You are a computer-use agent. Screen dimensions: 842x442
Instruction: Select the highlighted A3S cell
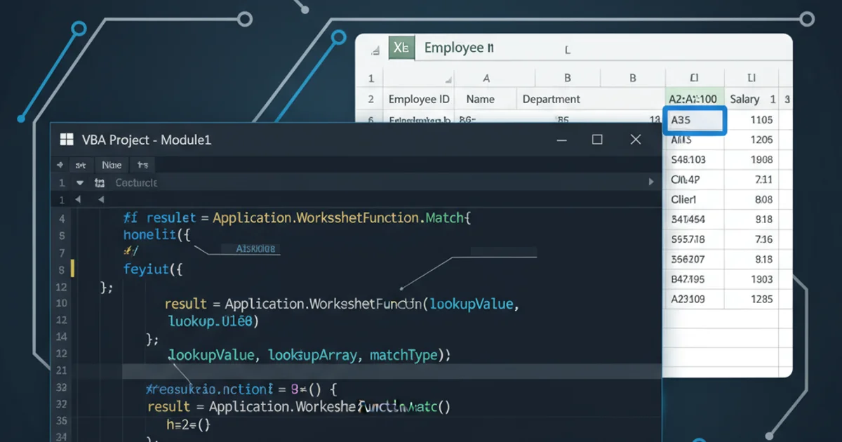pos(695,120)
